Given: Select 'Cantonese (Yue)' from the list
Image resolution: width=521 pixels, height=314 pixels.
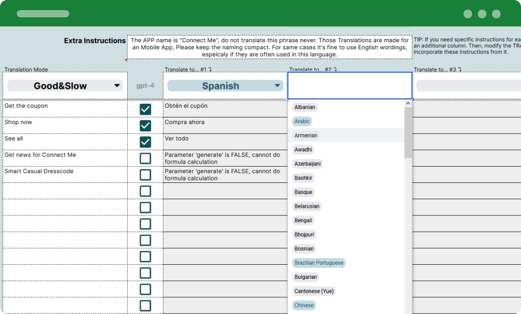Looking at the screenshot, I should (314, 291).
